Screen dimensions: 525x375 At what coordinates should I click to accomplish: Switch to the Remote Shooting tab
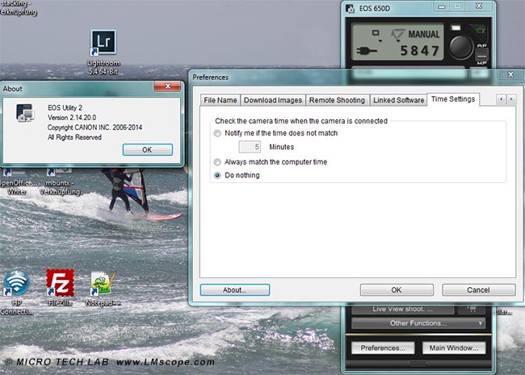(337, 100)
